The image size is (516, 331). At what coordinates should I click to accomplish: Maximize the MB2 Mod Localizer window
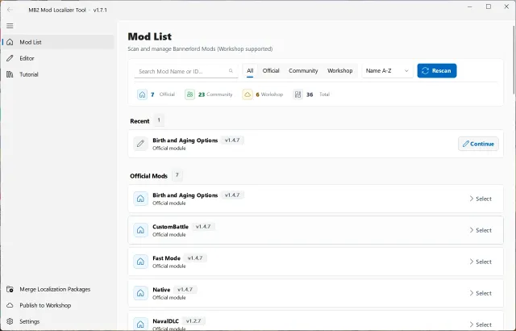click(x=489, y=7)
